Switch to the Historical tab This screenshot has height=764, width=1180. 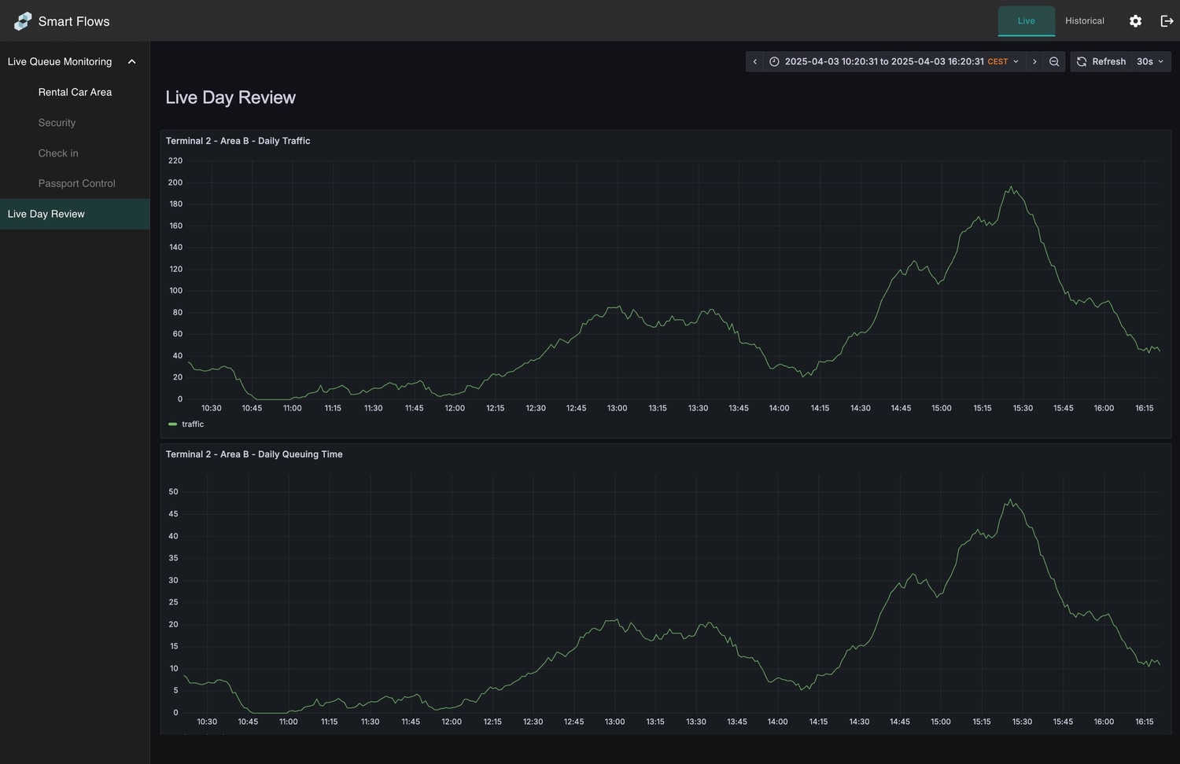1084,21
